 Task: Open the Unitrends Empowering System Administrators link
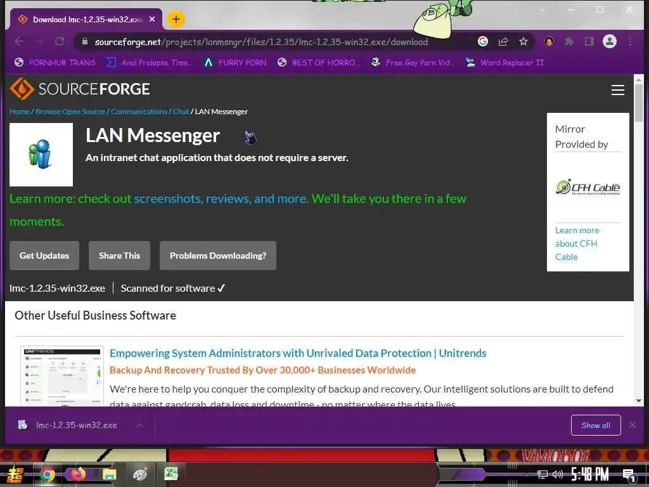298,353
